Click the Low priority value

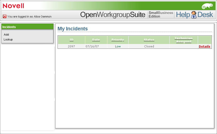click(118, 46)
